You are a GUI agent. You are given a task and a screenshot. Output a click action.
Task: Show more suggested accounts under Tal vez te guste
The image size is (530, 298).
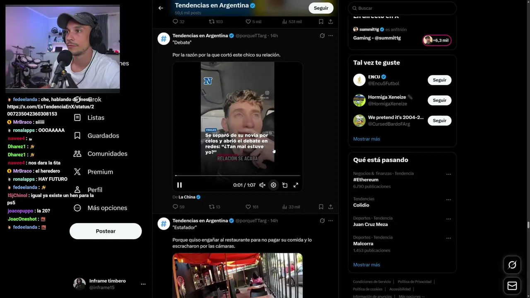coord(366,139)
